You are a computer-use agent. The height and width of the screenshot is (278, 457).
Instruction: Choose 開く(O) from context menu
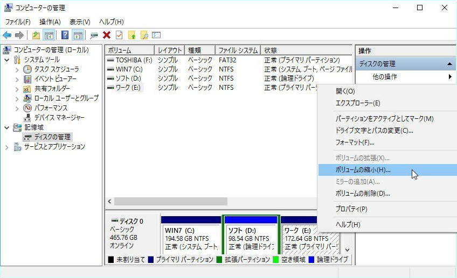point(387,91)
